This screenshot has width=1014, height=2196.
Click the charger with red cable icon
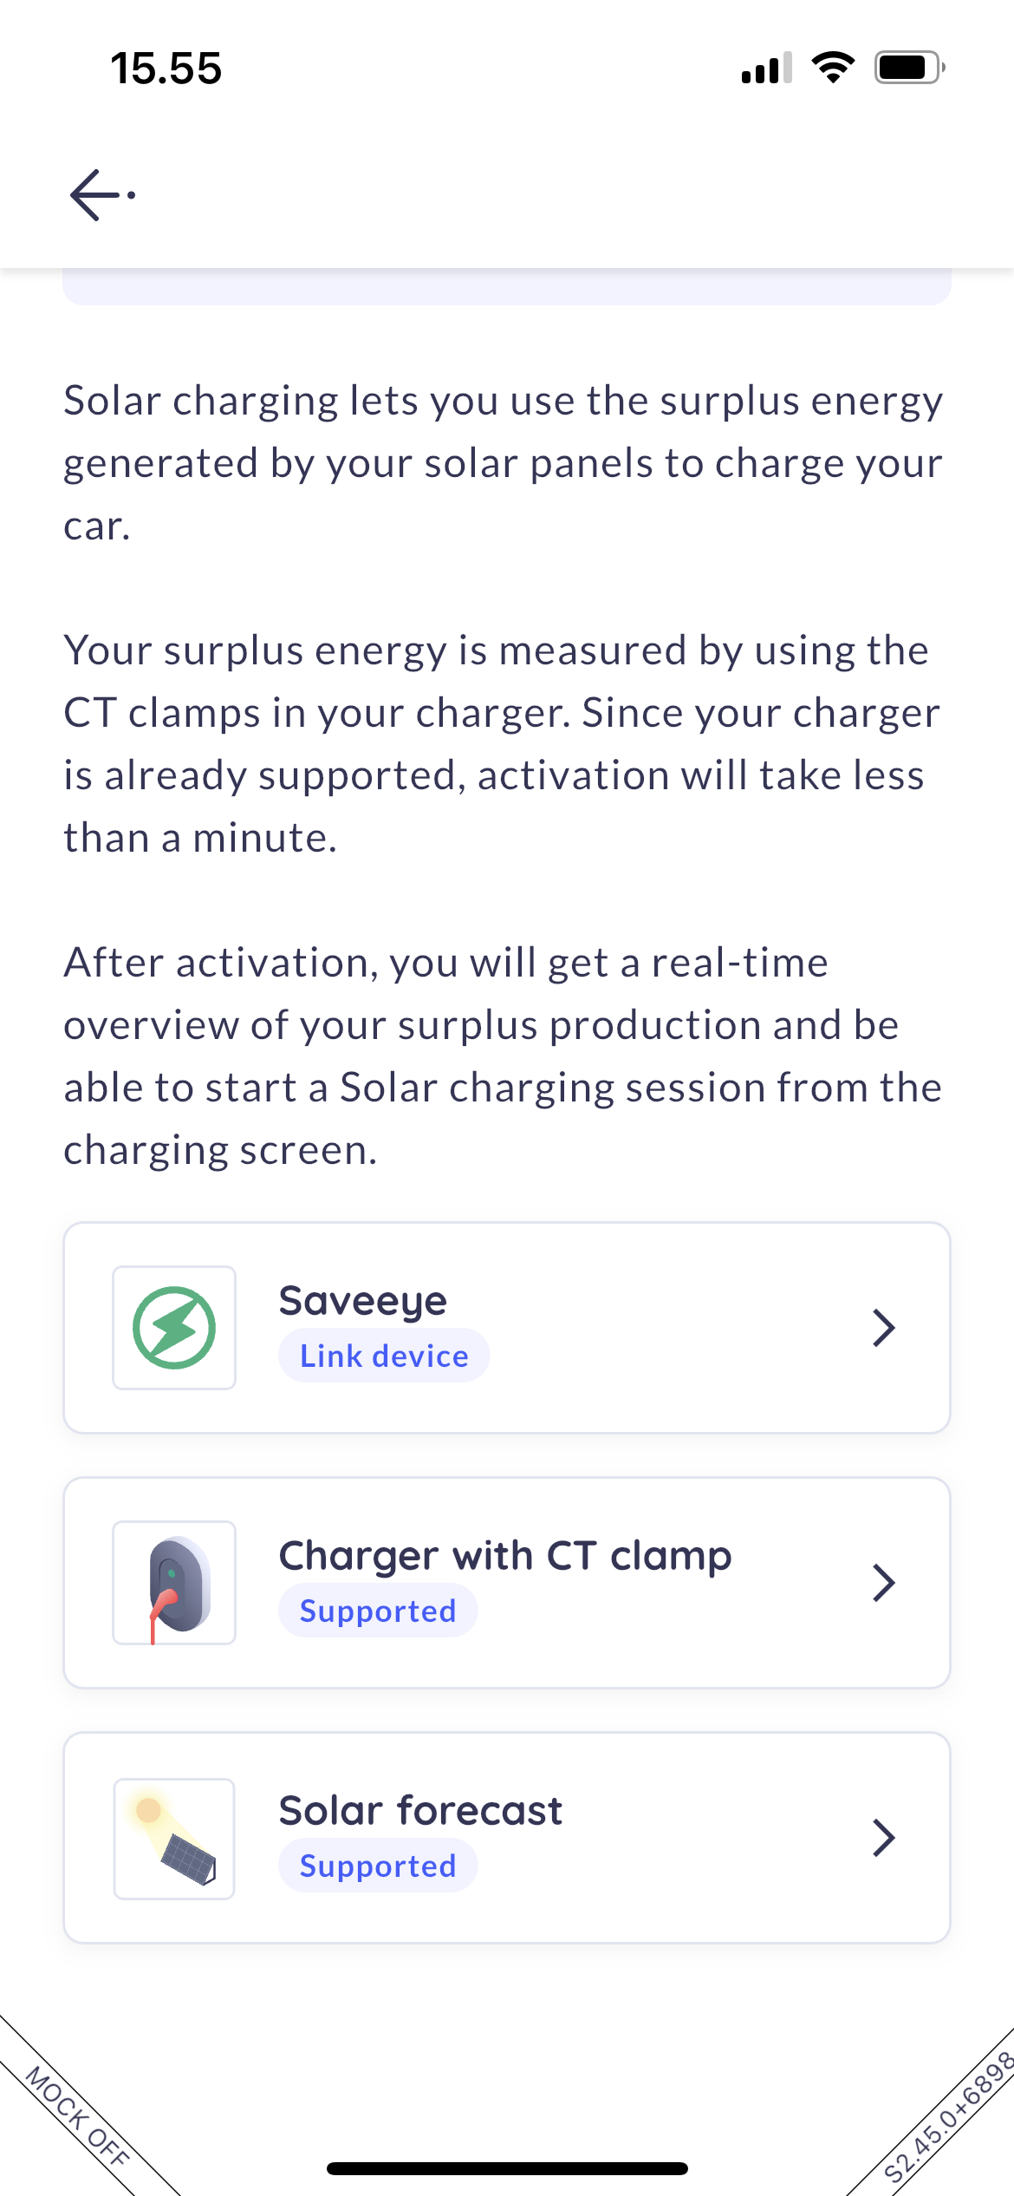[174, 1583]
